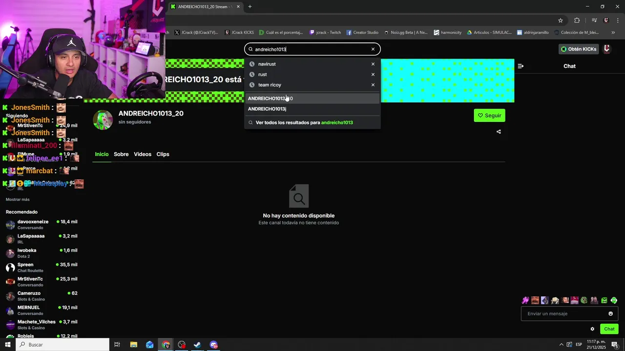Insert the green Pepe frog emote
Image resolution: width=625 pixels, height=351 pixels.
(584, 300)
